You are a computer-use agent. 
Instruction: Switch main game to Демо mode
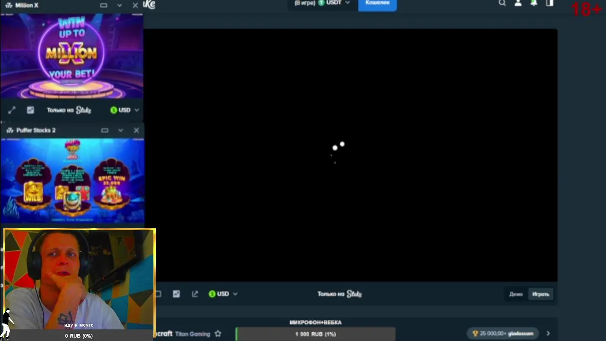pyautogui.click(x=516, y=294)
